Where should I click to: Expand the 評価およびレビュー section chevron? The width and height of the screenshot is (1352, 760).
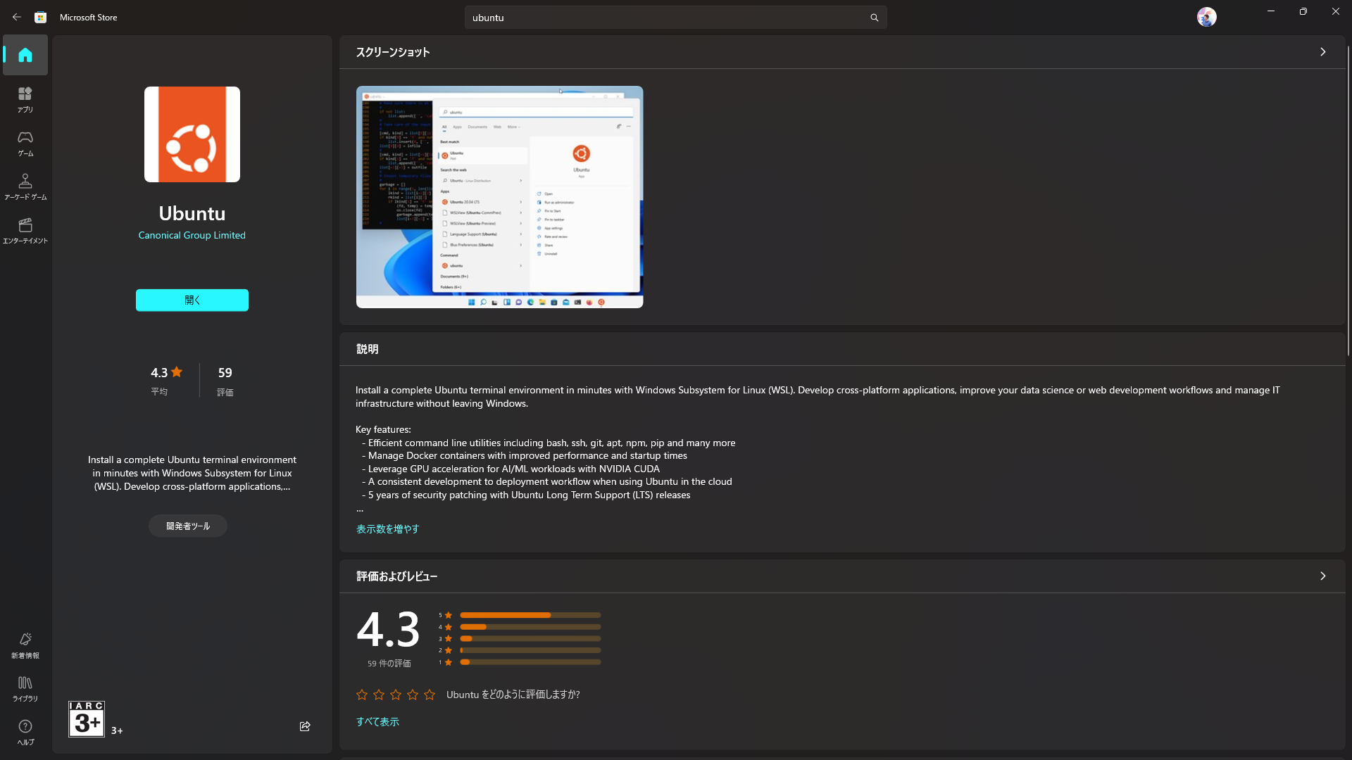pos(1322,576)
